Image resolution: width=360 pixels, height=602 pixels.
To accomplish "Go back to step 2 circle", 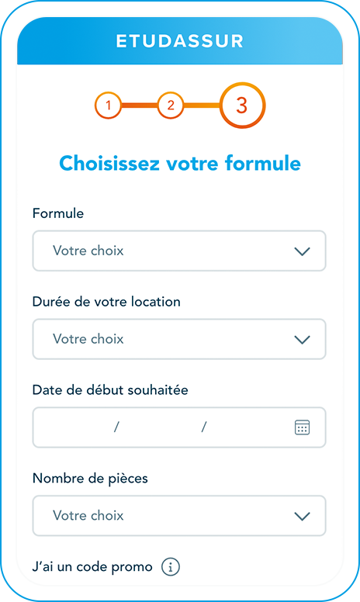I will pyautogui.click(x=171, y=105).
